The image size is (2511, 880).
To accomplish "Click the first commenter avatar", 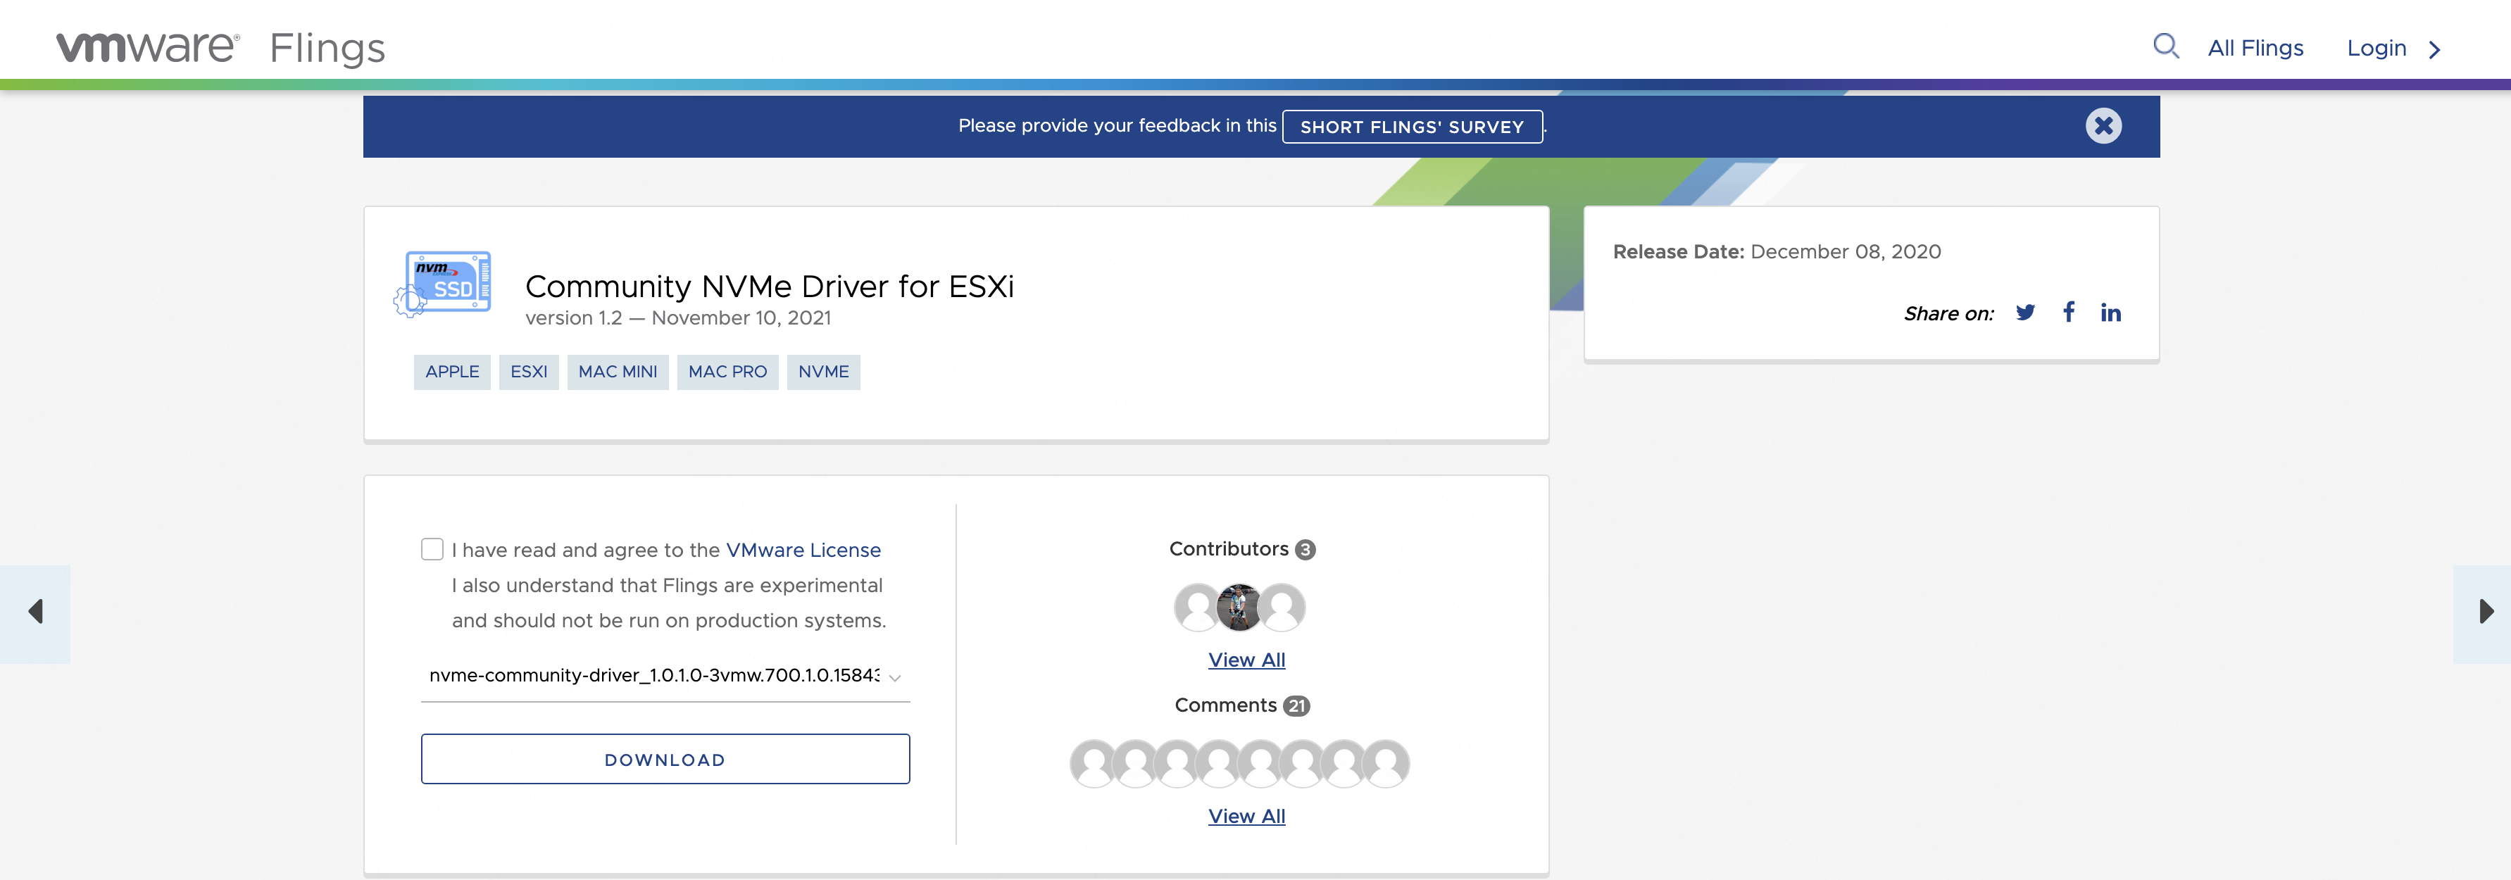I will 1093,763.
